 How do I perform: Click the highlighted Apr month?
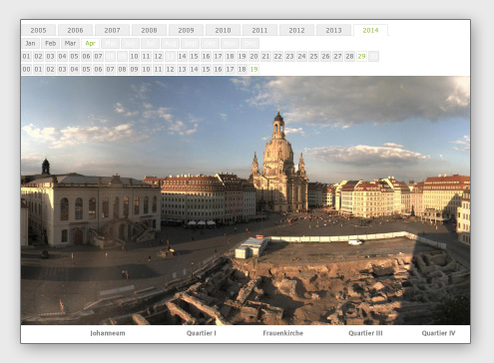90,43
